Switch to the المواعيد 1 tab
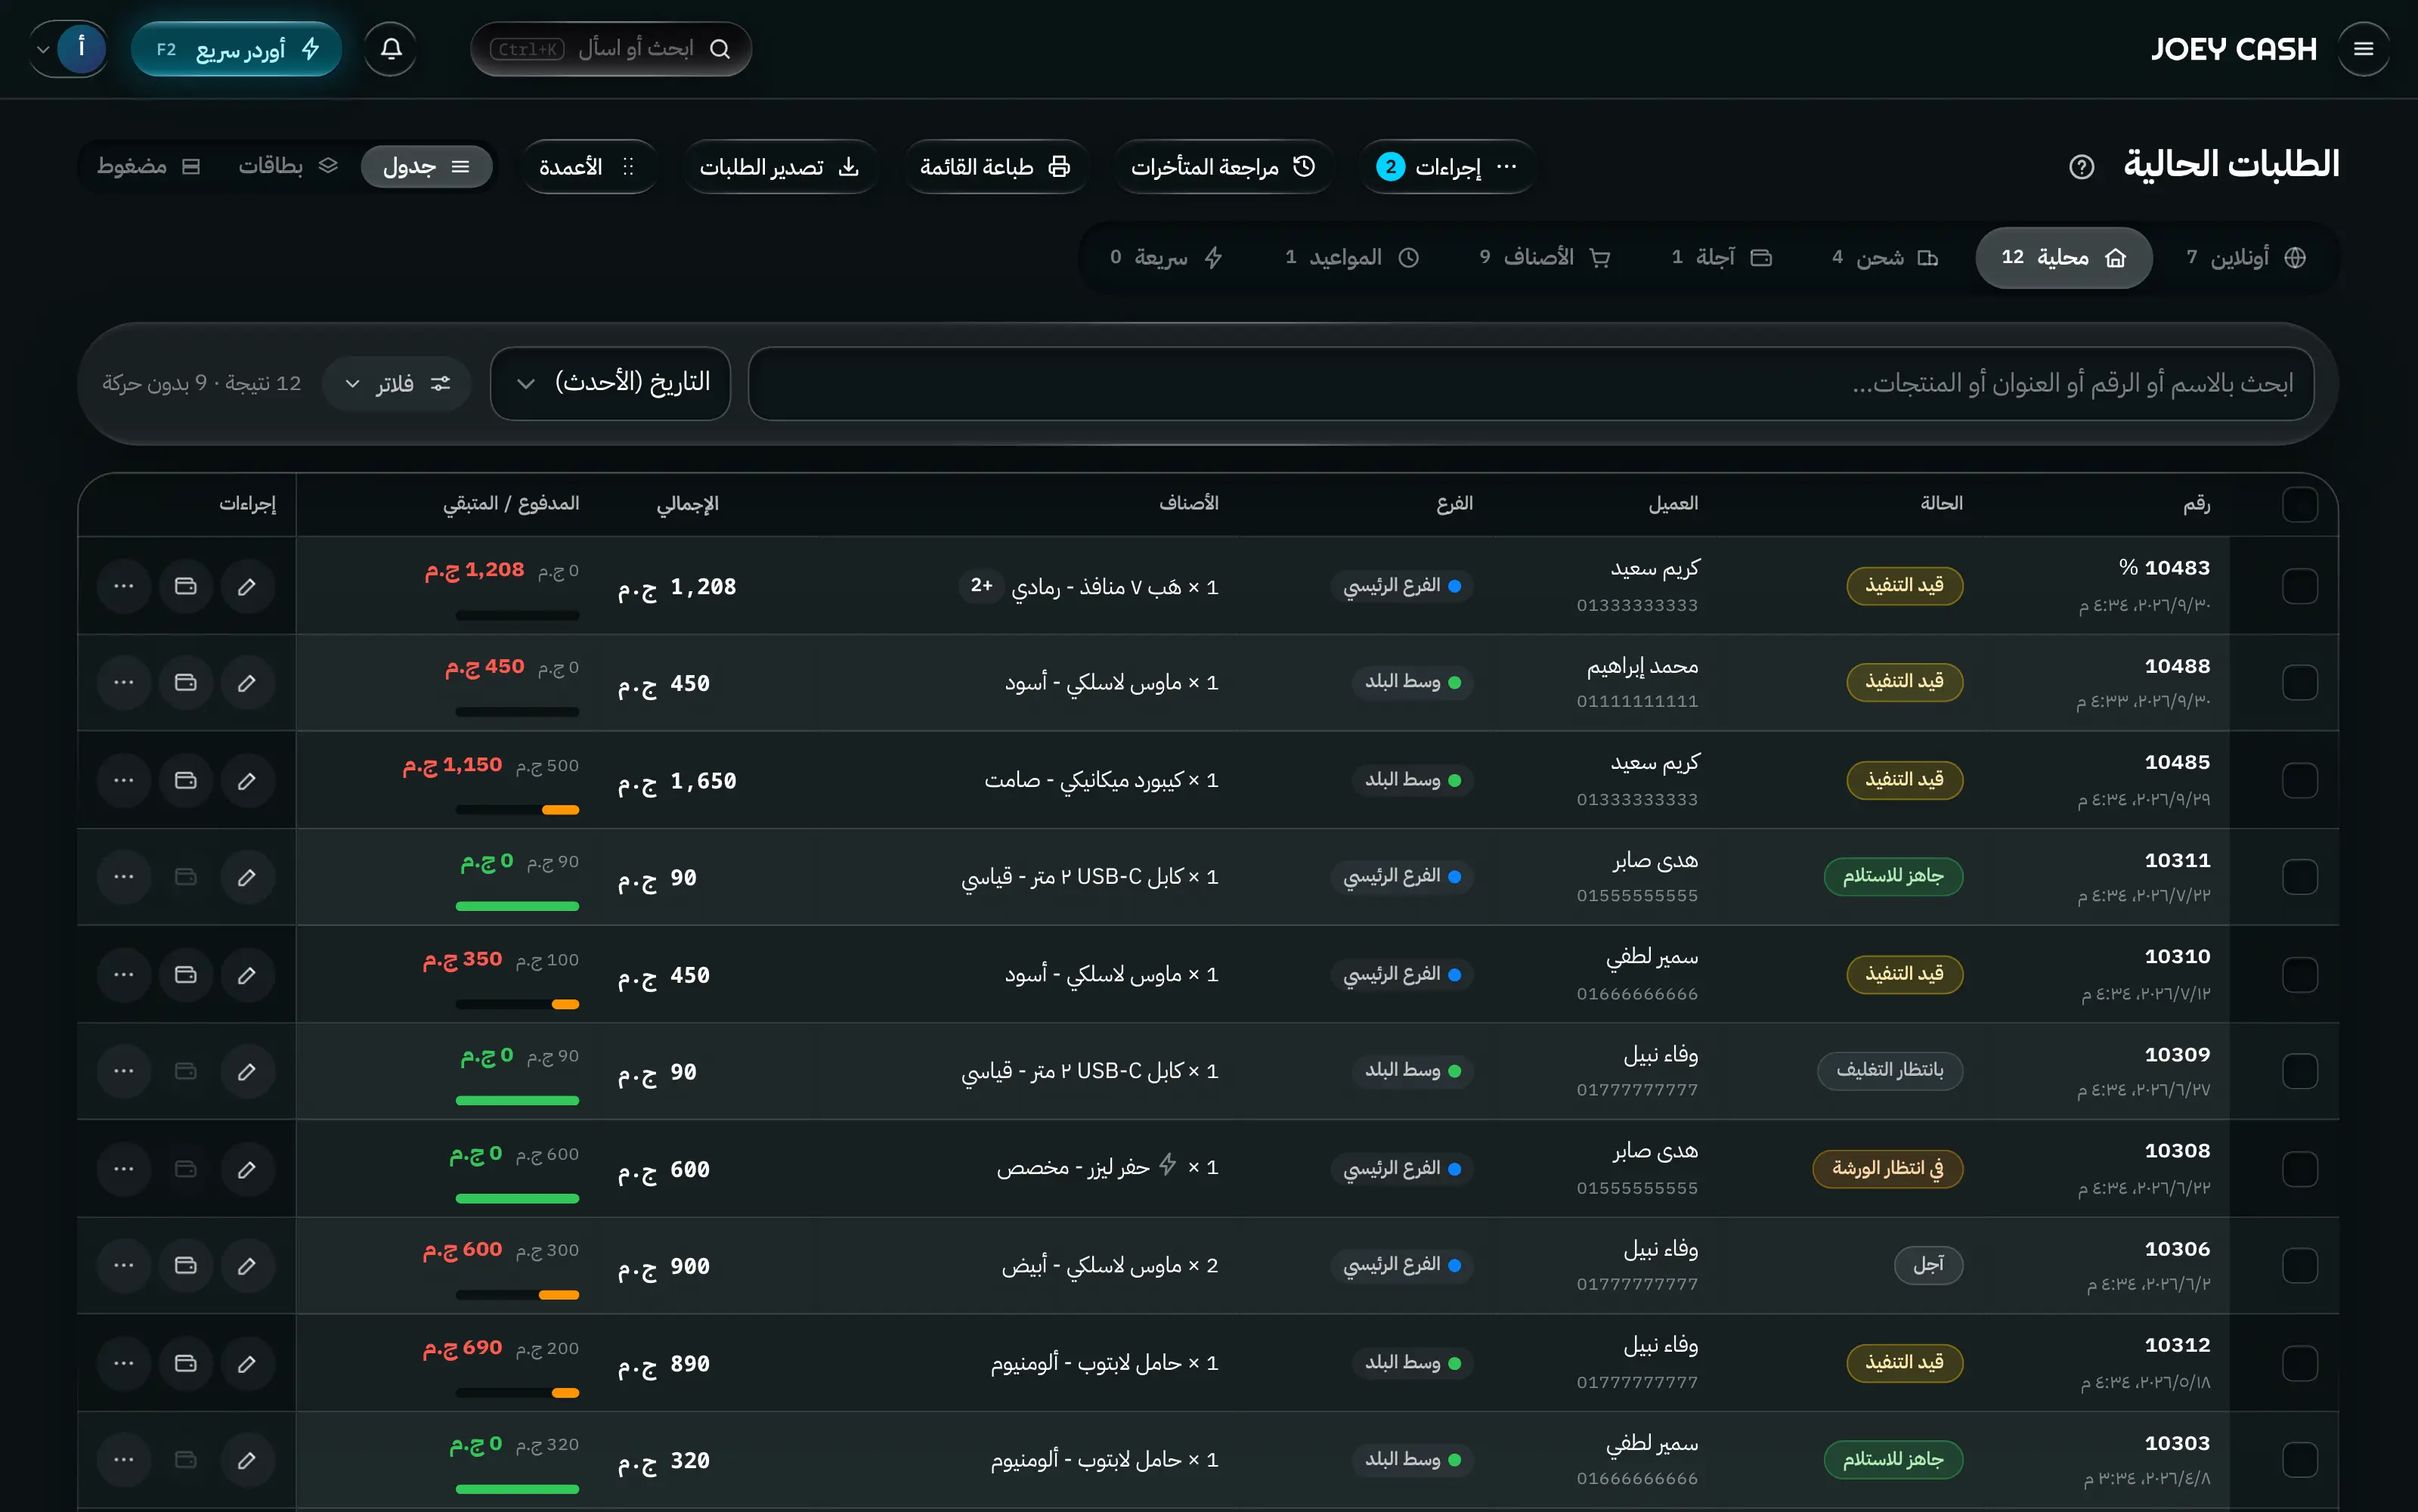The height and width of the screenshot is (1512, 2418). 1351,258
